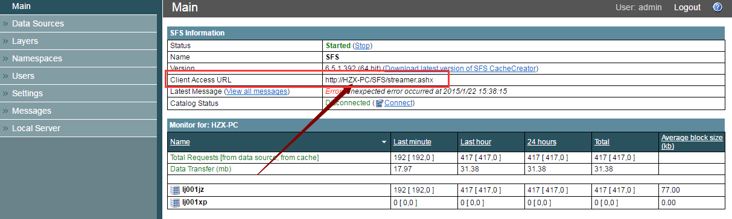Click the User: admin label
Image resolution: width=732 pixels, height=219 pixels.
638,7
